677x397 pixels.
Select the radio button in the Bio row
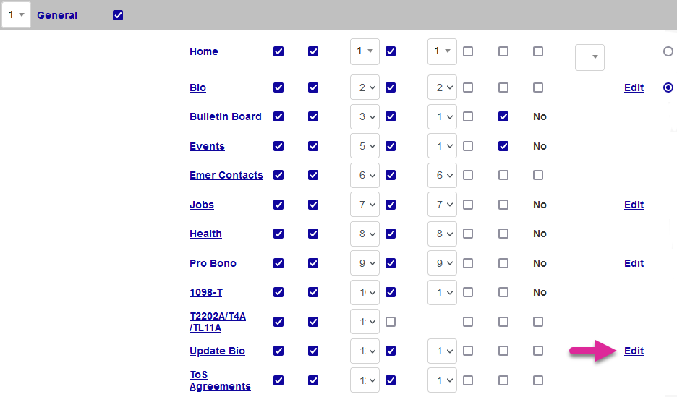668,87
